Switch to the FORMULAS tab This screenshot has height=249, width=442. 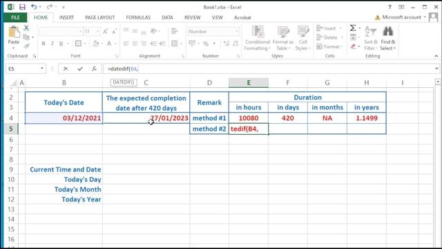138,17
